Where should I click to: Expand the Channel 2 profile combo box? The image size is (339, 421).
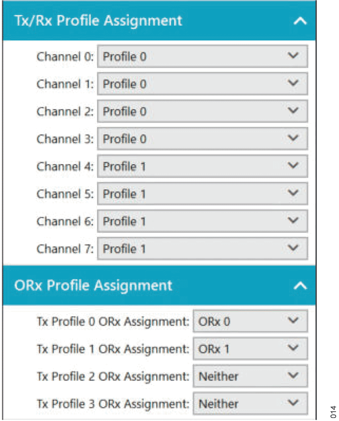[x=202, y=112]
